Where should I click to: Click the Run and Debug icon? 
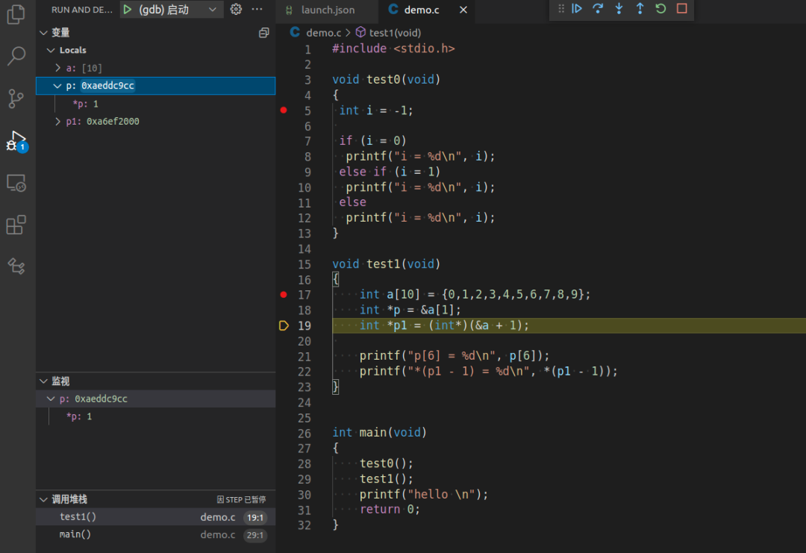tap(16, 140)
